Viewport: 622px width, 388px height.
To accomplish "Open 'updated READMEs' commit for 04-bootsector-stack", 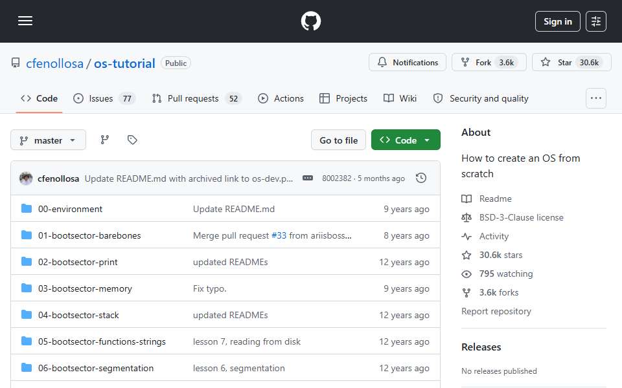I will click(231, 315).
